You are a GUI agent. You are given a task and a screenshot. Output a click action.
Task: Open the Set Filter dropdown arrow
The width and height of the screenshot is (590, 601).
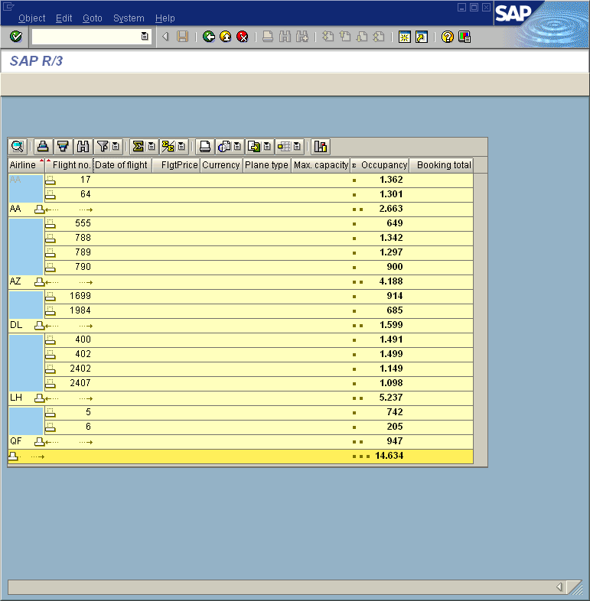[x=116, y=146]
